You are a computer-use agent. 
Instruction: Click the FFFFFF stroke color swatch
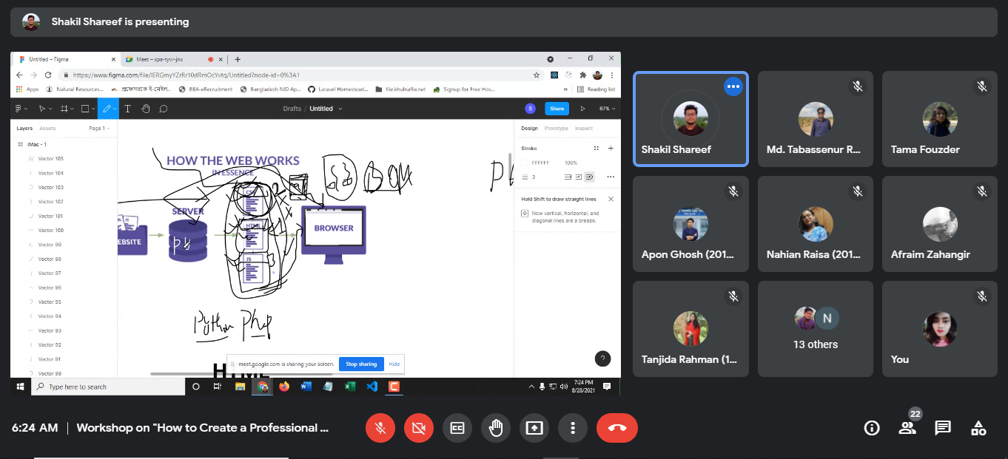[x=525, y=163]
